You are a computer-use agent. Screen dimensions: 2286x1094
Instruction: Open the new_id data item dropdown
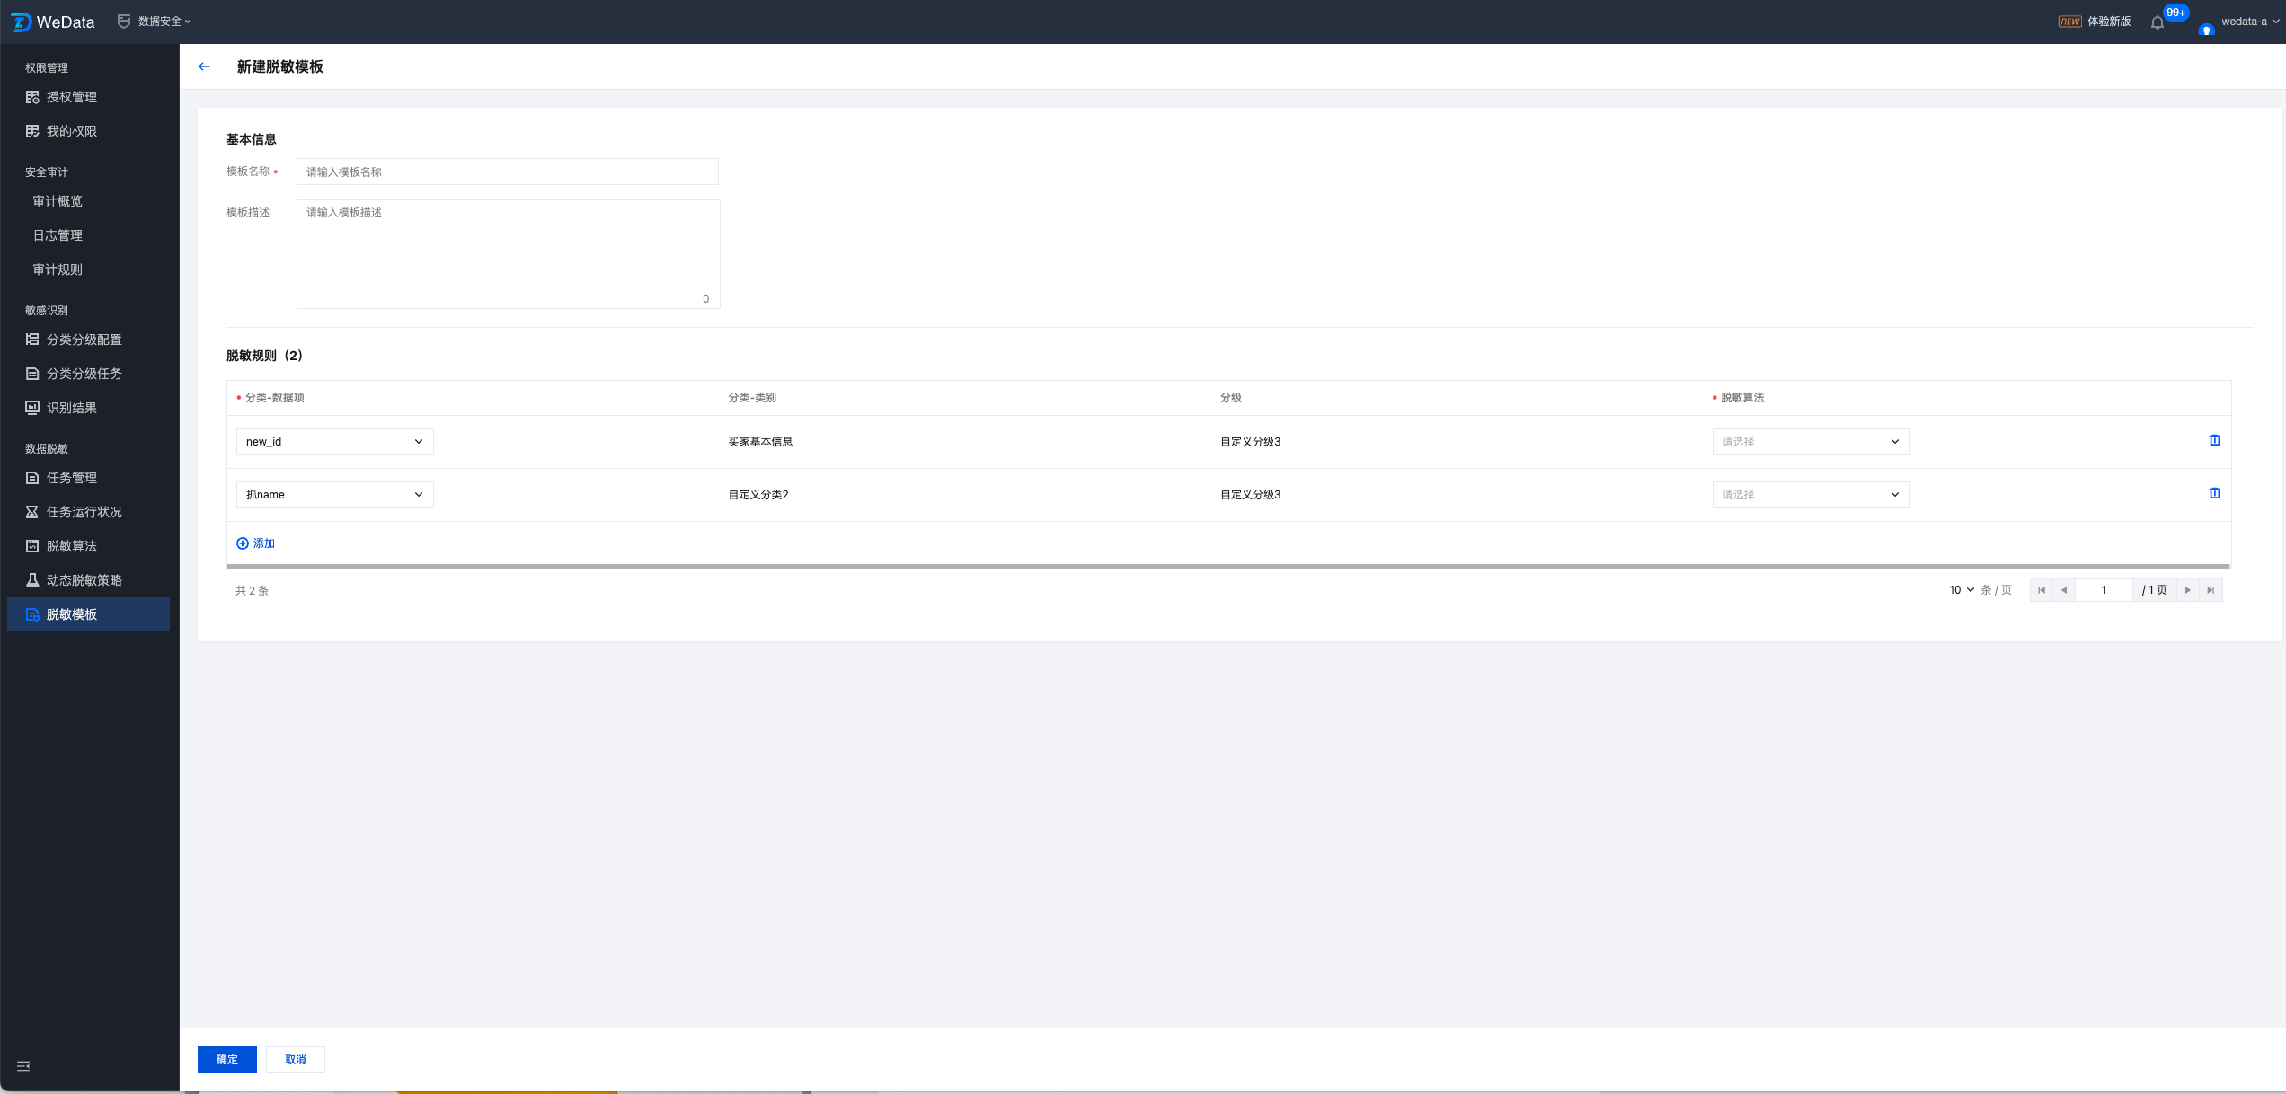[334, 442]
